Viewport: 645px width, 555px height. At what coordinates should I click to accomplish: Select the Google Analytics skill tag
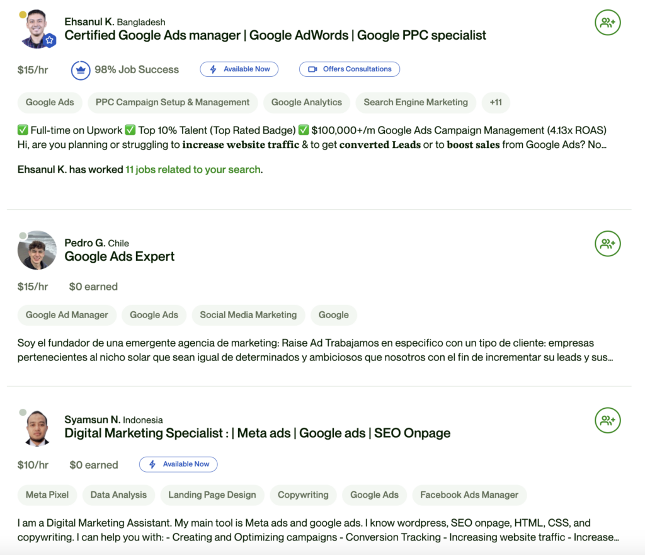(x=307, y=103)
